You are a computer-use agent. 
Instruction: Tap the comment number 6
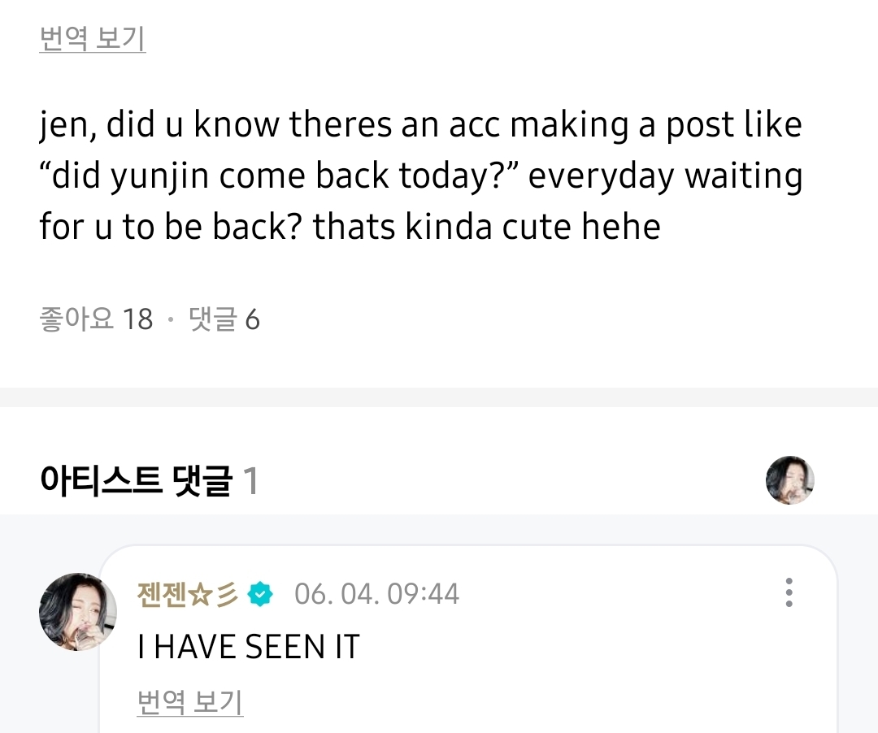(252, 319)
